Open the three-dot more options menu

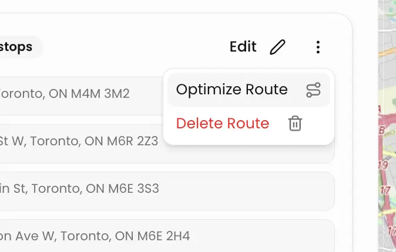(x=318, y=47)
